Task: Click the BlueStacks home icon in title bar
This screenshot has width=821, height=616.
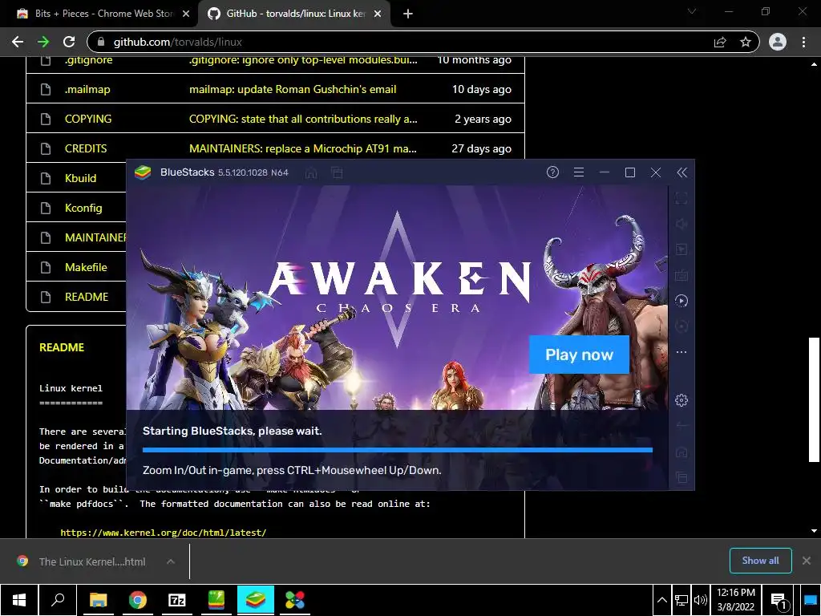Action: pyautogui.click(x=311, y=172)
